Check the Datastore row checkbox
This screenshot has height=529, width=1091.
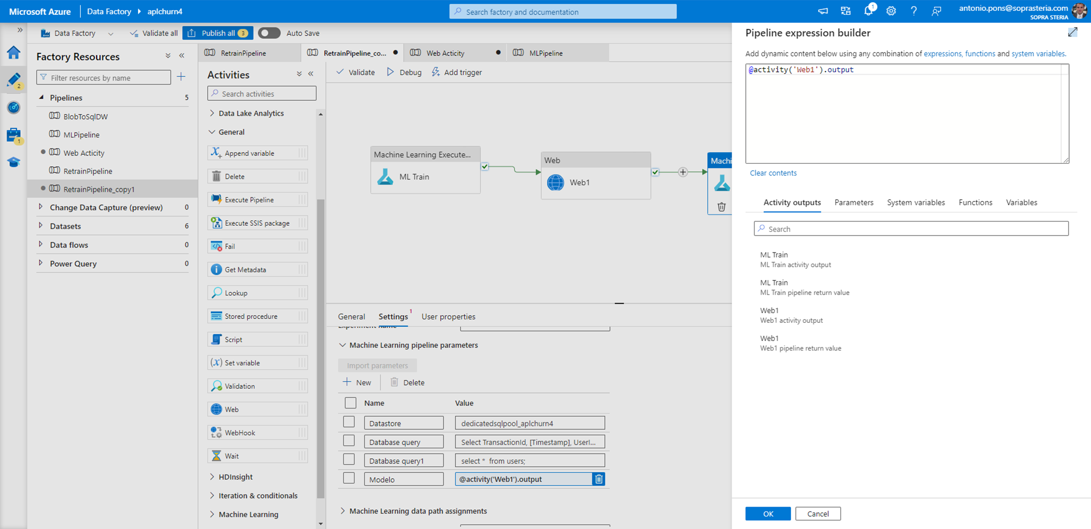pyautogui.click(x=349, y=422)
